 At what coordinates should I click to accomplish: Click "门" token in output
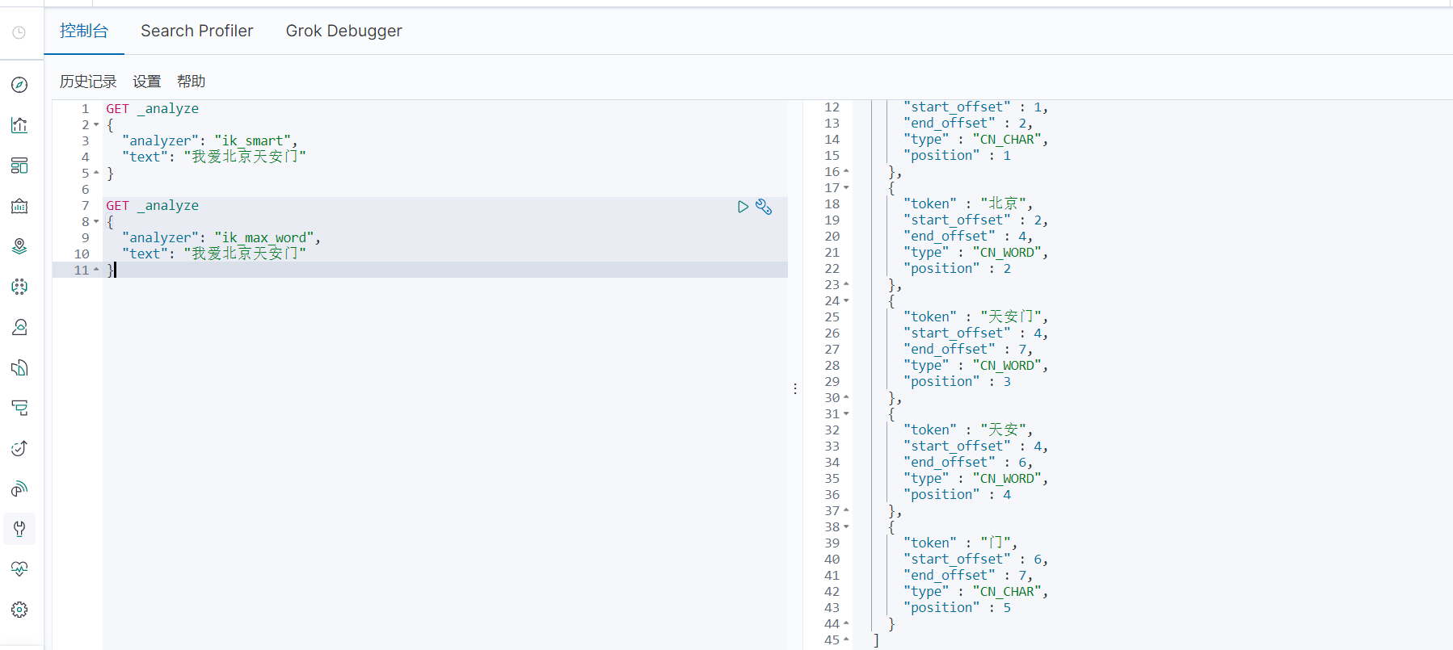click(x=996, y=543)
